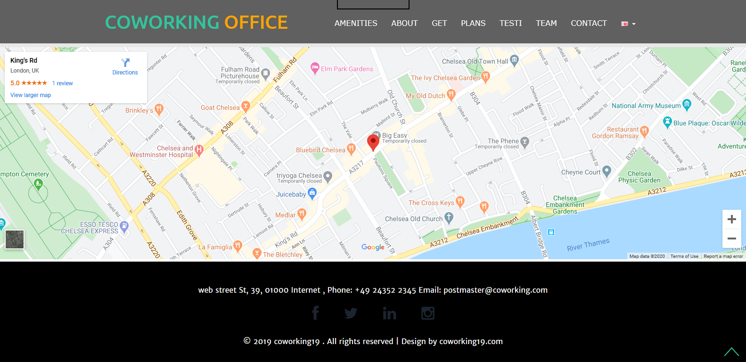Click the Directions arrow icon
746x362 pixels.
point(125,62)
